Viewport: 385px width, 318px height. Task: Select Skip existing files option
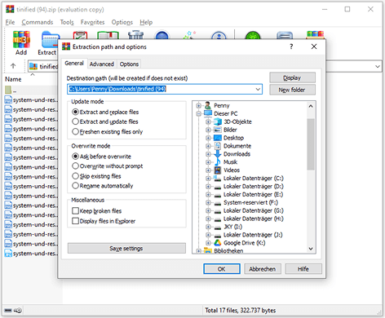click(96, 176)
